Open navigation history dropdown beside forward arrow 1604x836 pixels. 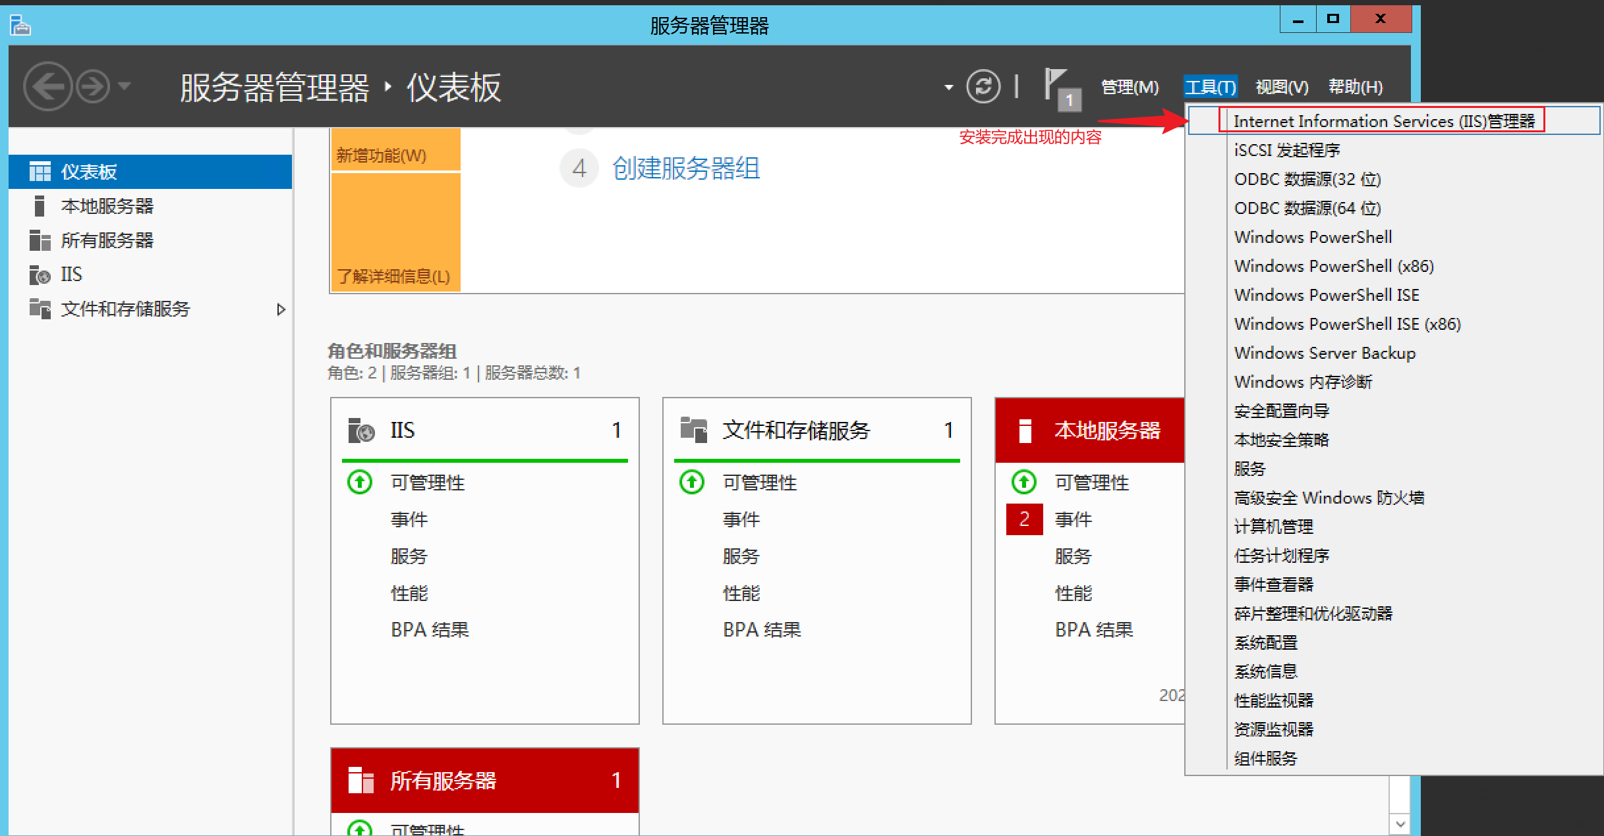click(125, 86)
